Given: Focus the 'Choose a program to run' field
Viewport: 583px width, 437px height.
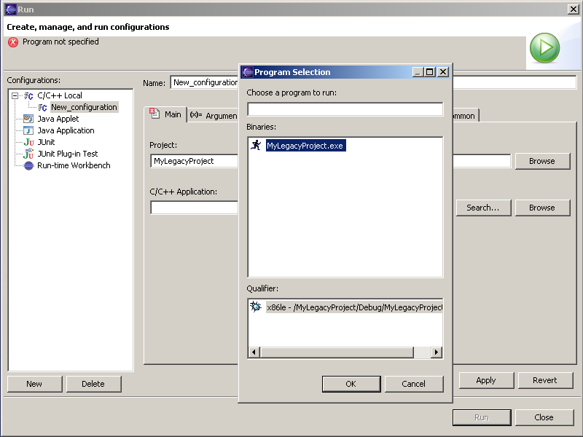Looking at the screenshot, I should tap(345, 109).
